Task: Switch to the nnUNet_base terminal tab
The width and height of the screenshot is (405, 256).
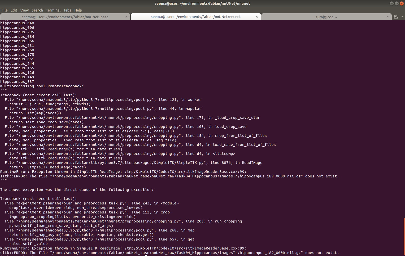Action: [x=65, y=17]
